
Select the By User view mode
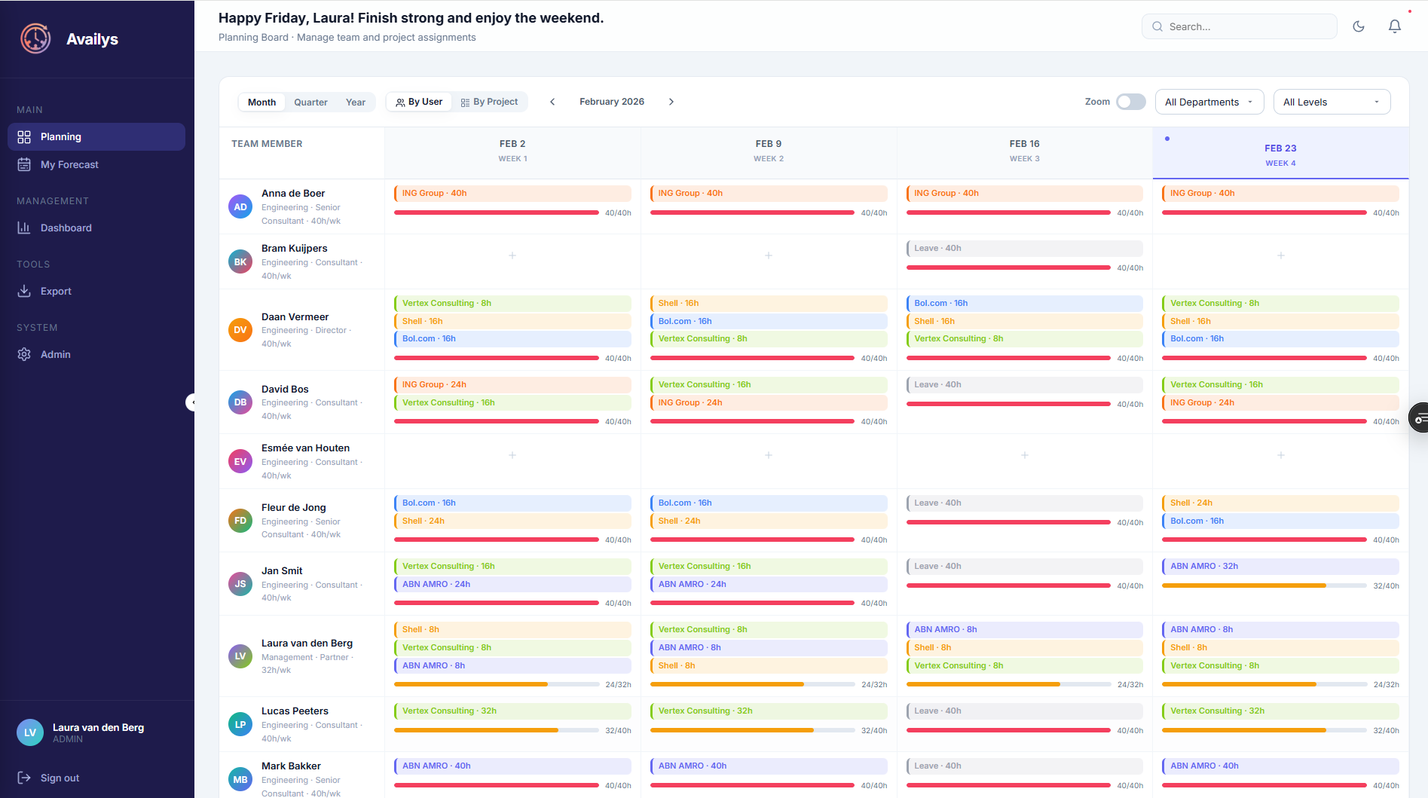click(419, 101)
